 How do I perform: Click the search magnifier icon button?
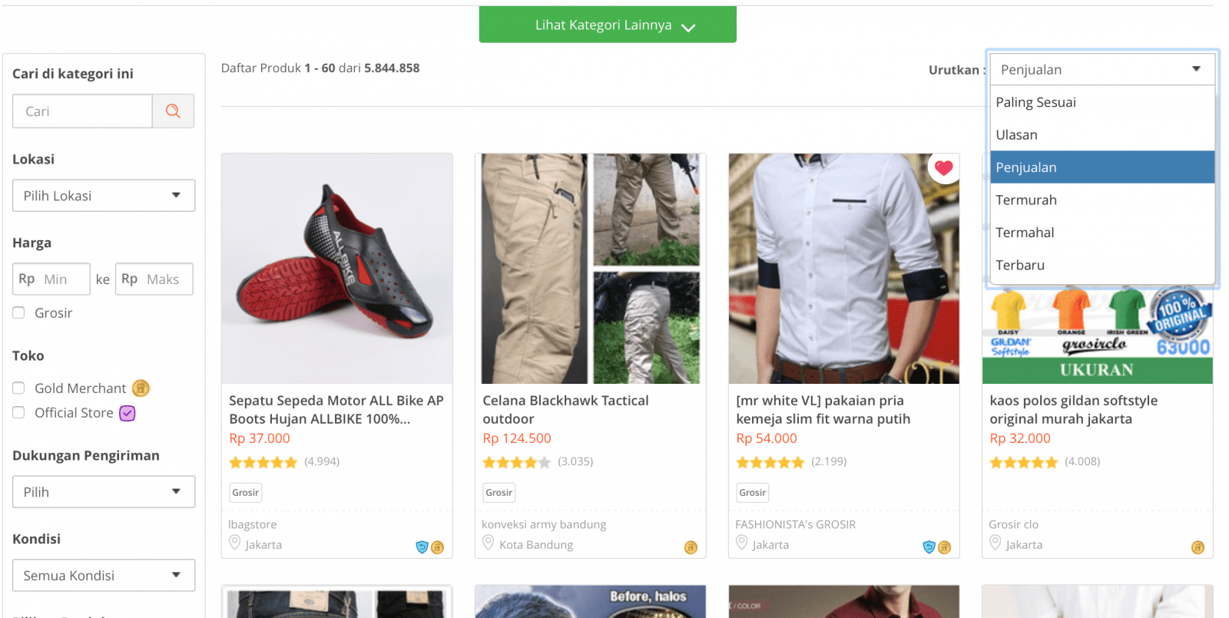(173, 111)
